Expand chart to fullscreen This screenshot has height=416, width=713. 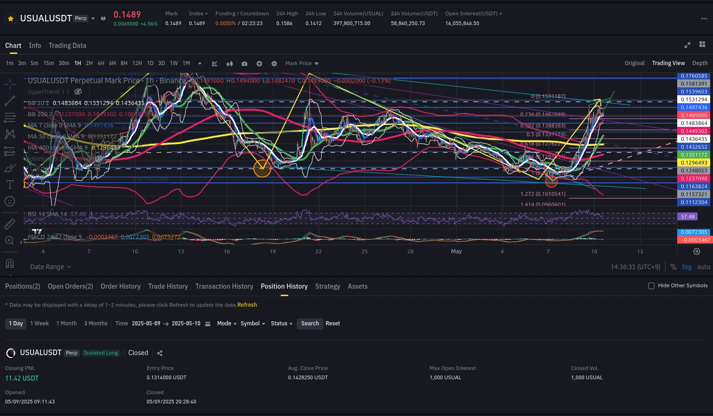[x=687, y=45]
